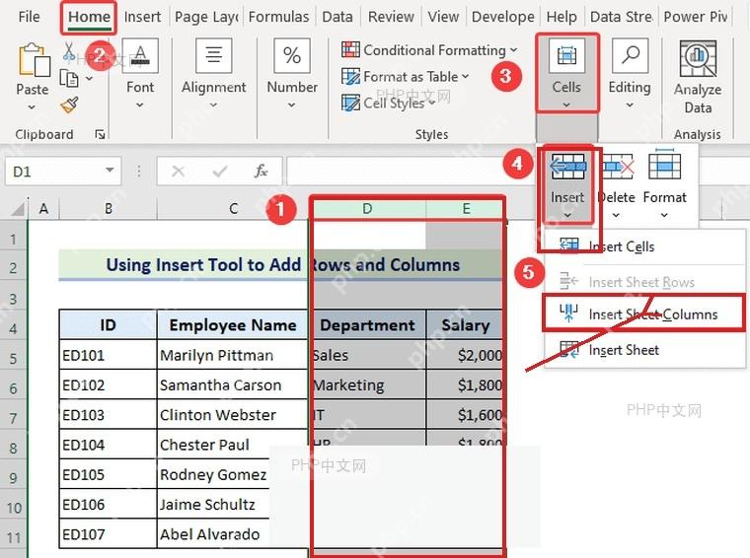750x558 pixels.
Task: Choose Insert Cells from menu
Action: click(644, 246)
